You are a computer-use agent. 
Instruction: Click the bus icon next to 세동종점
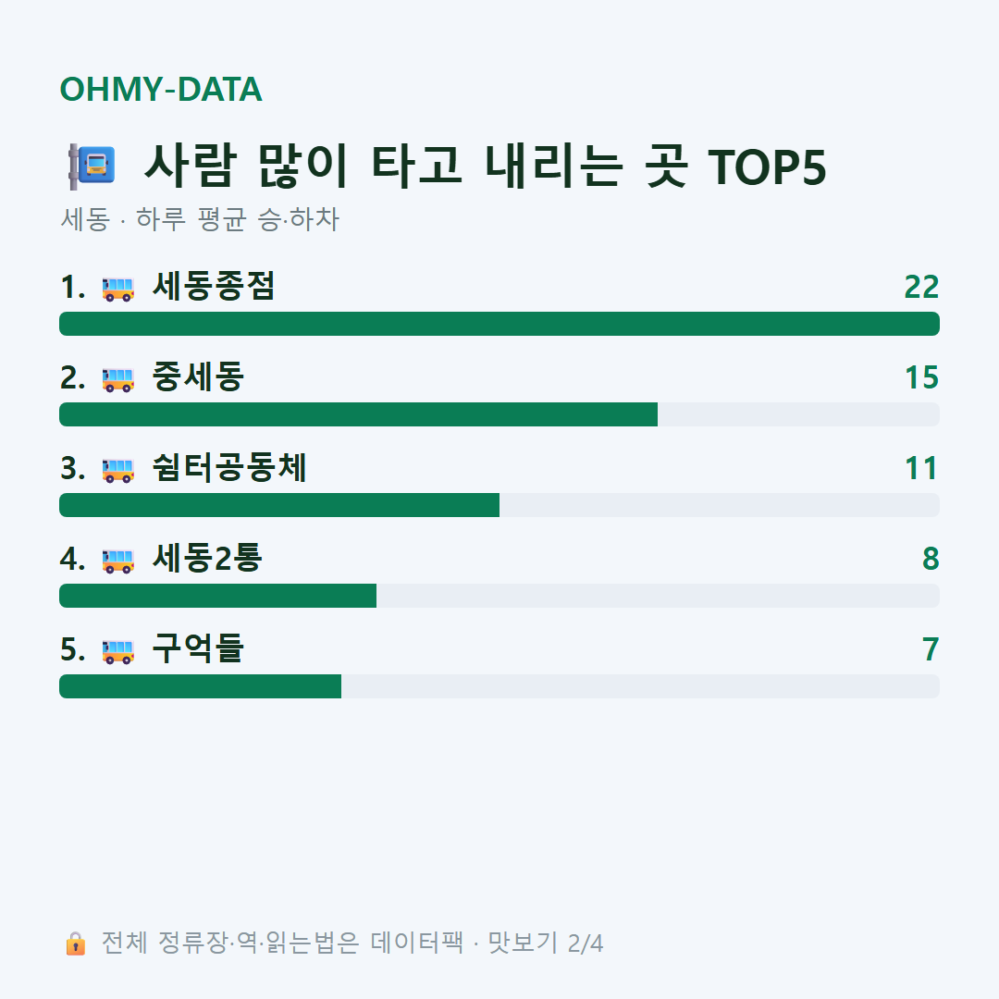(x=117, y=289)
